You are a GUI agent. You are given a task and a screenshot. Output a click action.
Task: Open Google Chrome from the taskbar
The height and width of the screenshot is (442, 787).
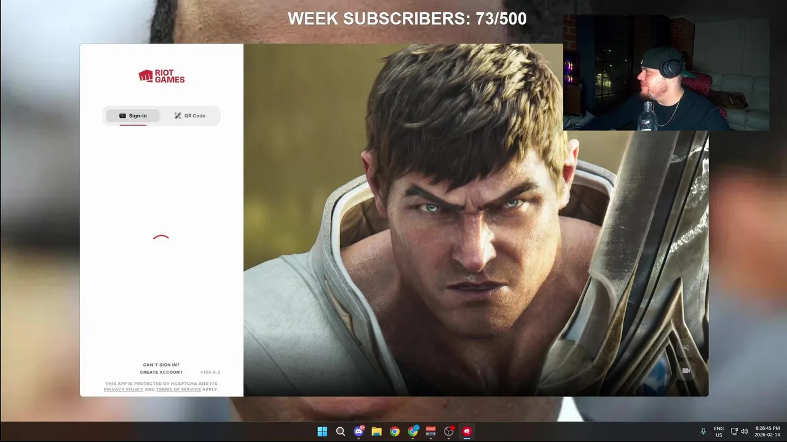tap(395, 432)
